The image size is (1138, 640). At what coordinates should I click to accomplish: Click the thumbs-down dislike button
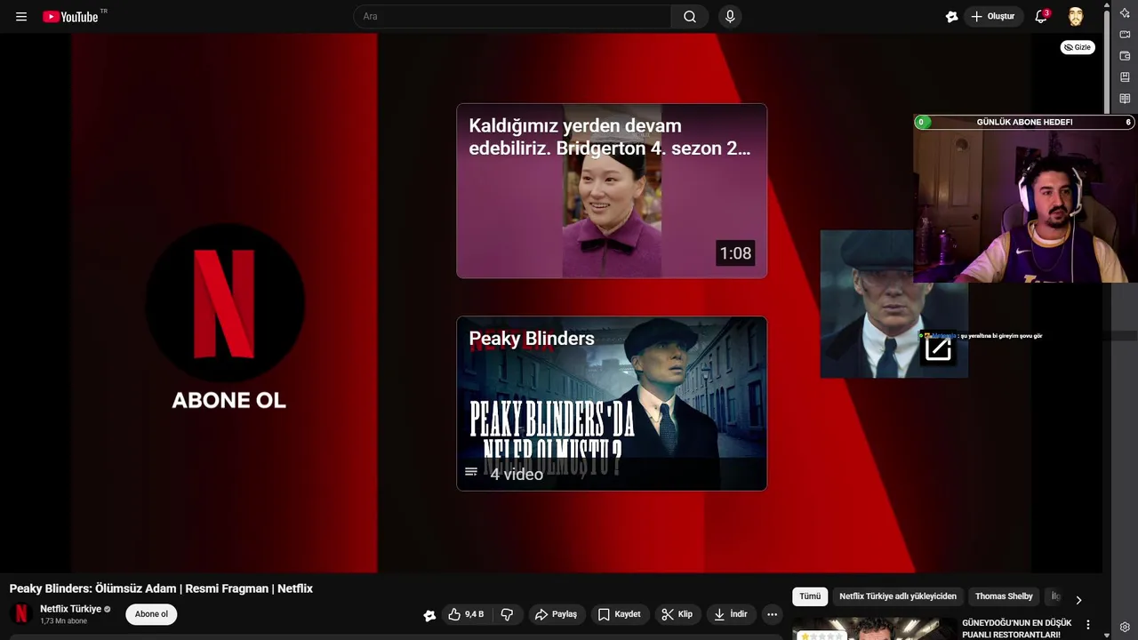pos(507,614)
